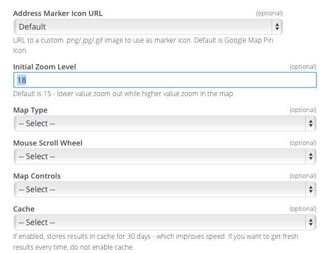Viewport: 328px width, 253px height.
Task: Click the up-down arrows of Map Type select
Action: click(311, 123)
